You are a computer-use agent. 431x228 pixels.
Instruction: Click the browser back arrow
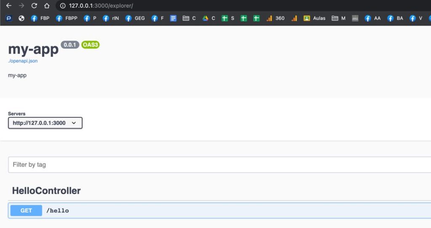tap(9, 6)
